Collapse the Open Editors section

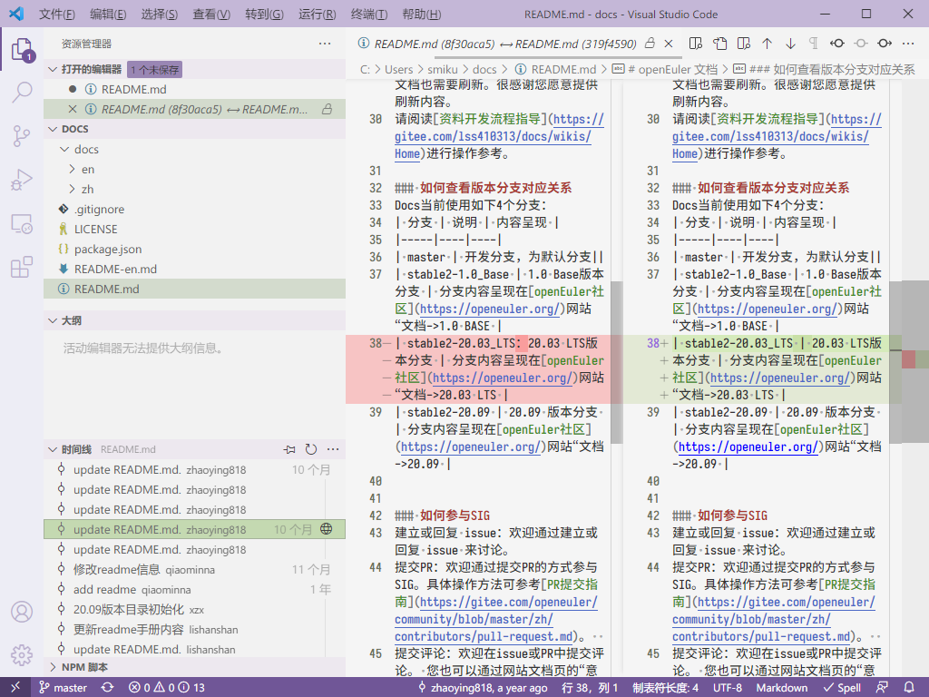[x=53, y=69]
